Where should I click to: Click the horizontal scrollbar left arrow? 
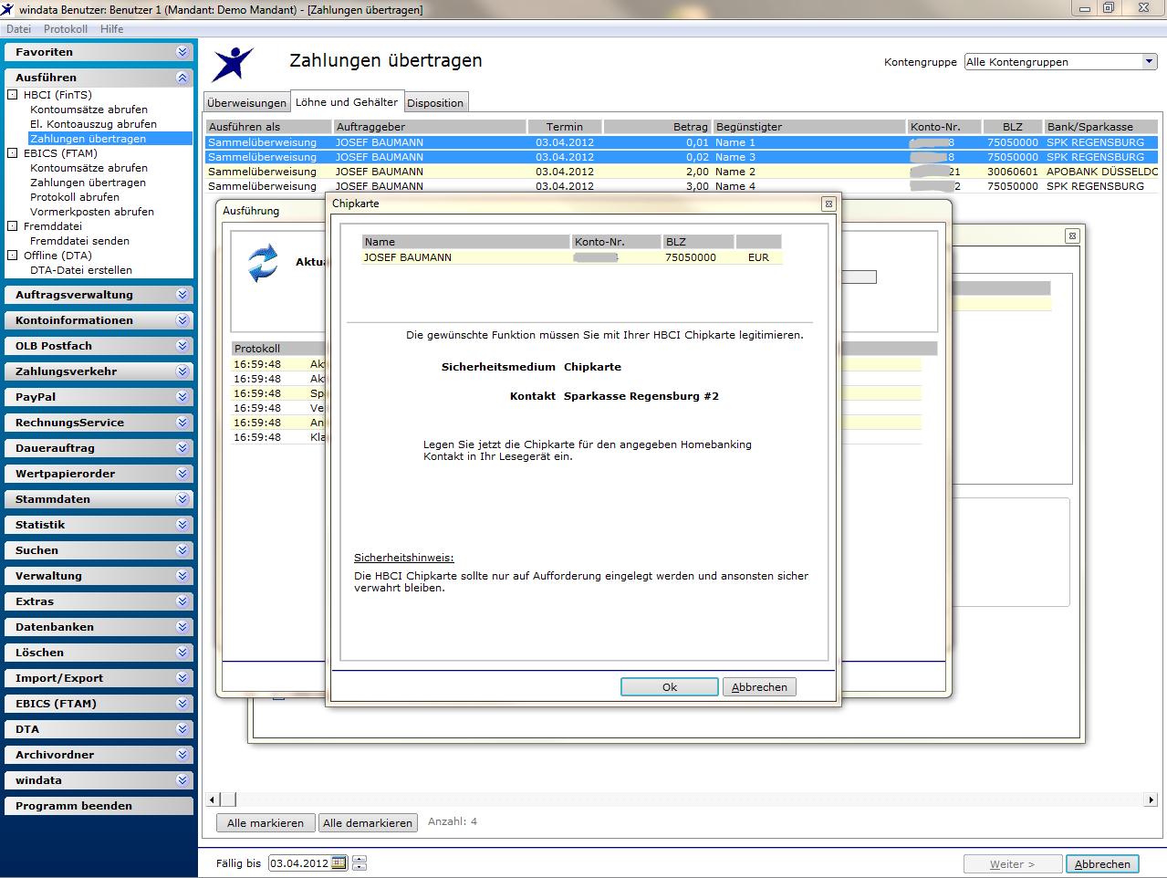(213, 800)
